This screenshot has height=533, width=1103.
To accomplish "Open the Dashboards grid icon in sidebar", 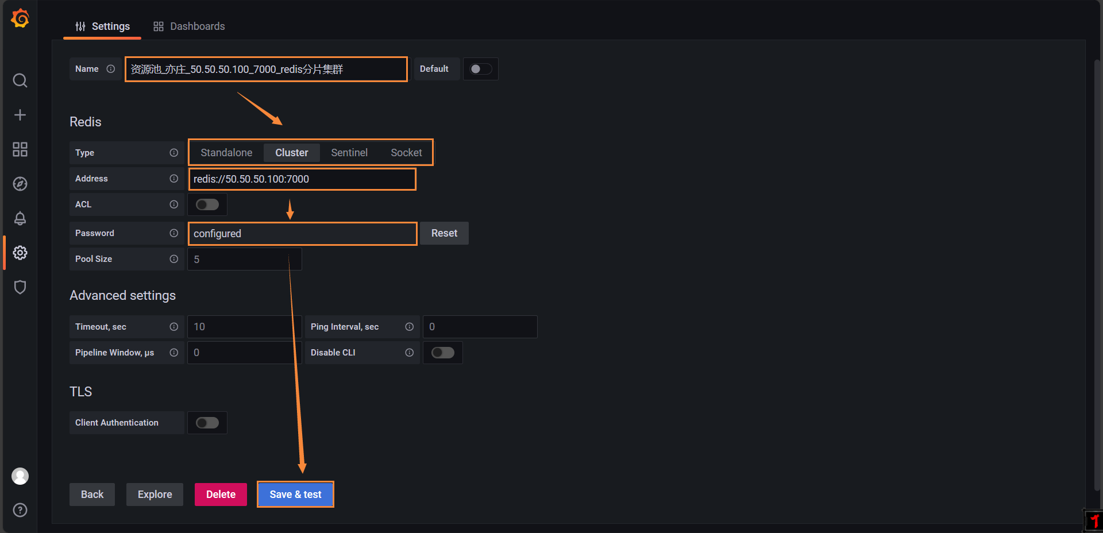I will pos(20,149).
